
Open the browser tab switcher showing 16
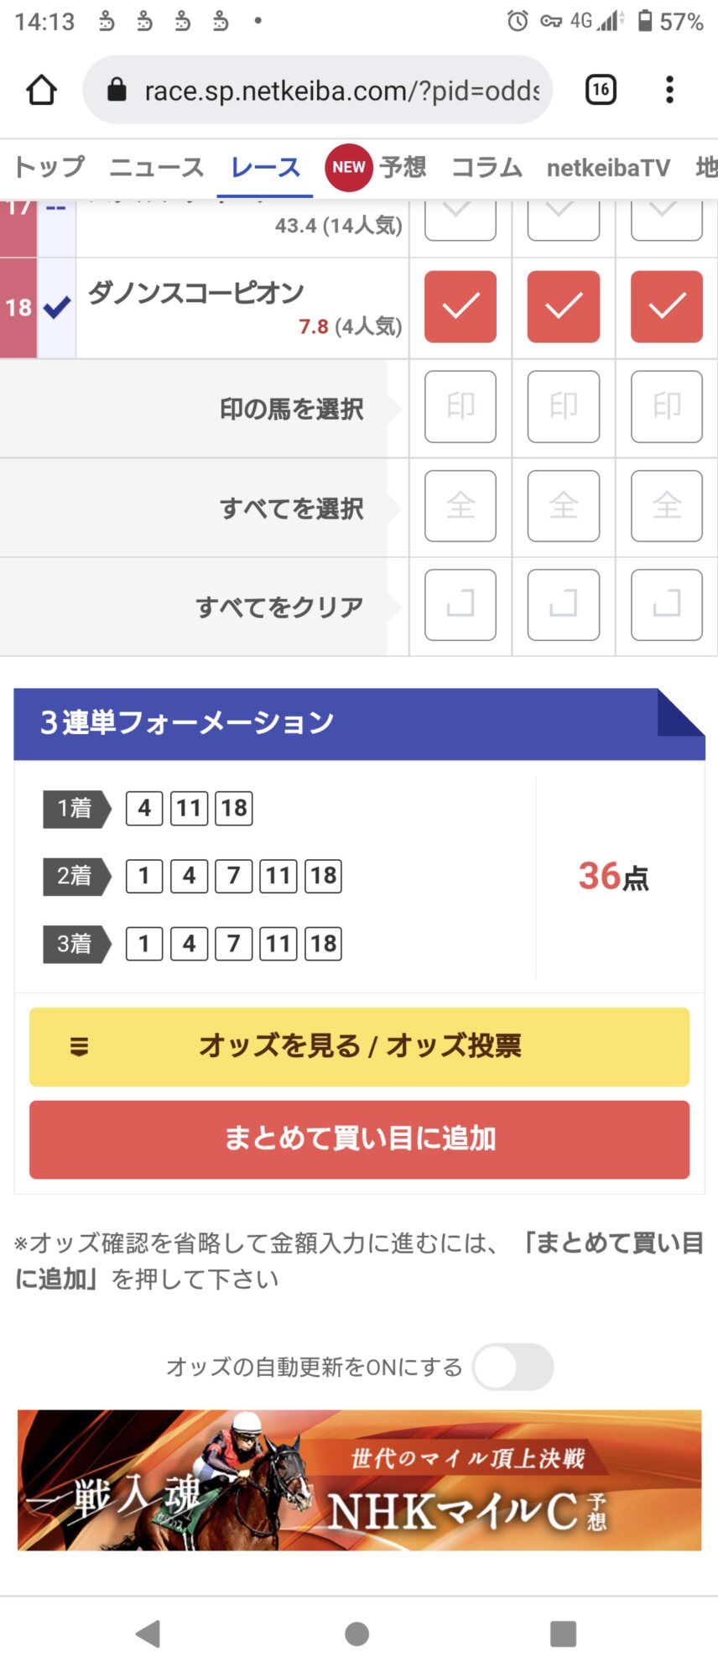[601, 90]
